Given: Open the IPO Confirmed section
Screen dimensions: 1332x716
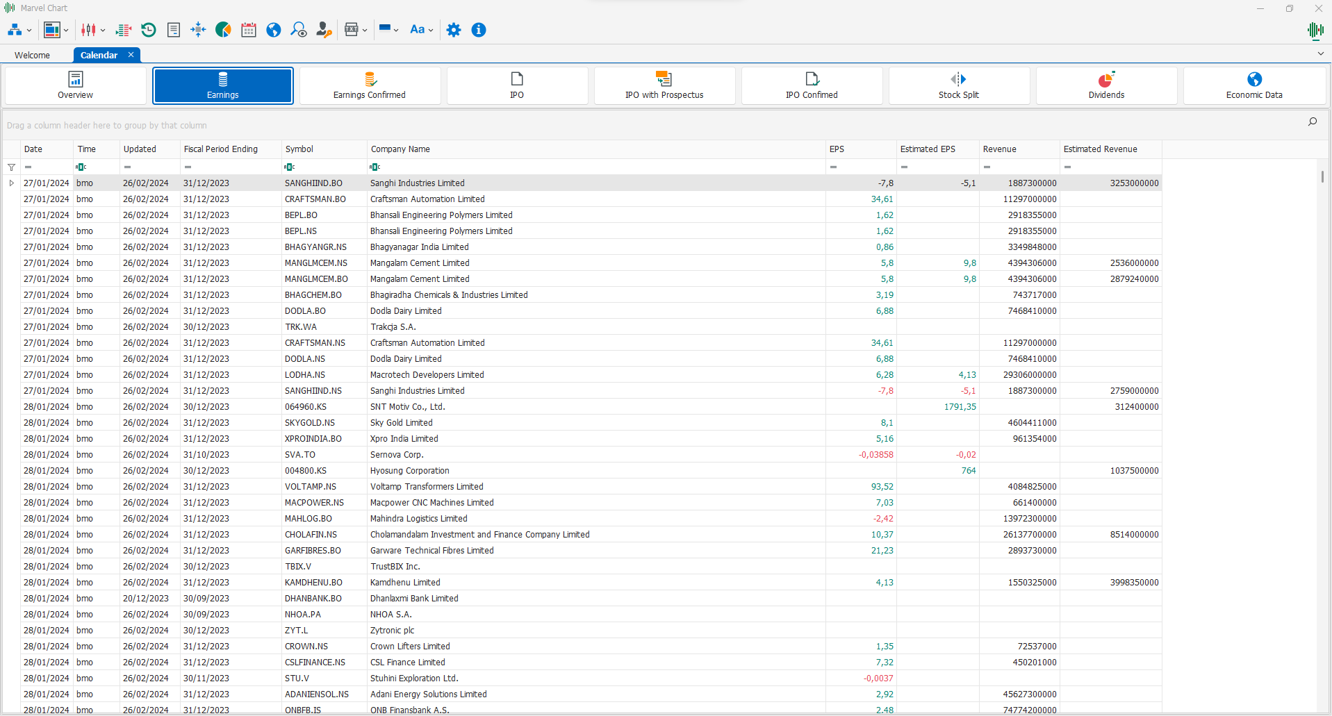Looking at the screenshot, I should (812, 86).
